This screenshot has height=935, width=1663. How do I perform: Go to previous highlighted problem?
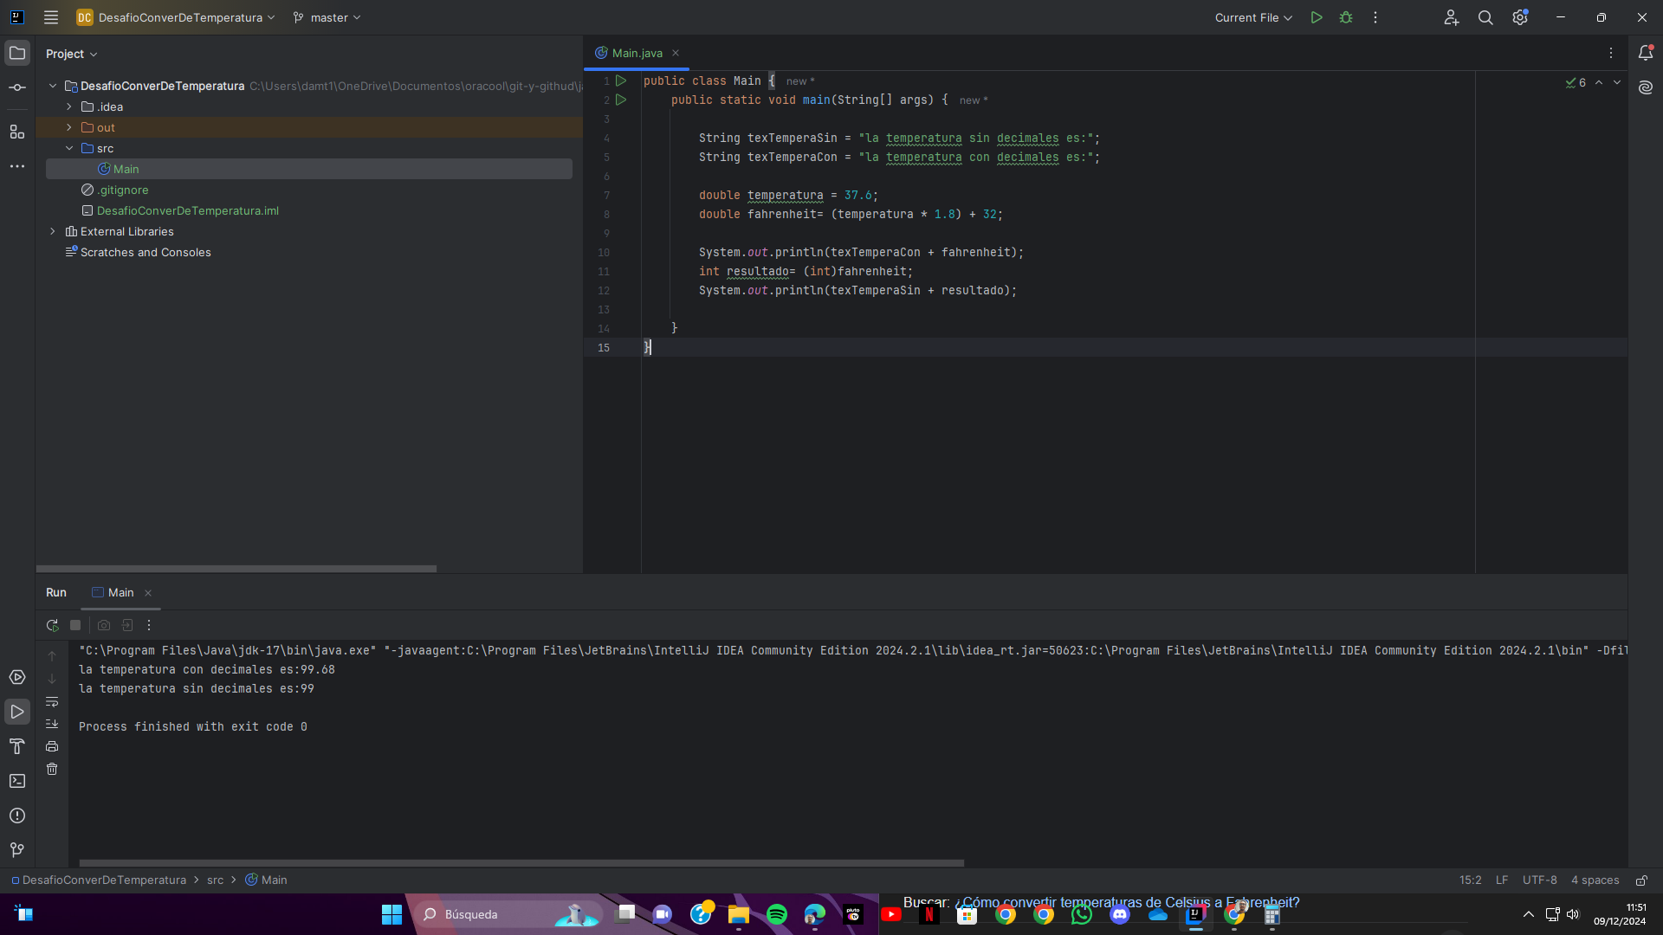[x=1599, y=82]
